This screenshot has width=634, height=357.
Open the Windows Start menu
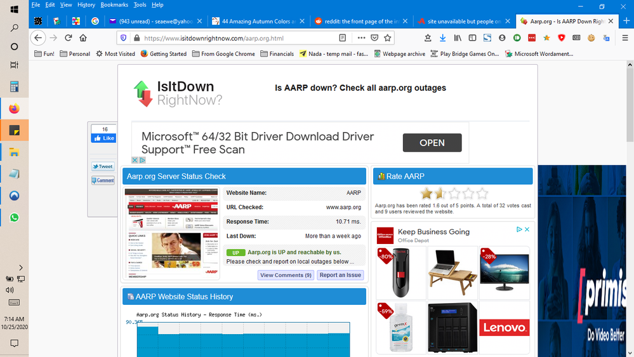[x=14, y=9]
